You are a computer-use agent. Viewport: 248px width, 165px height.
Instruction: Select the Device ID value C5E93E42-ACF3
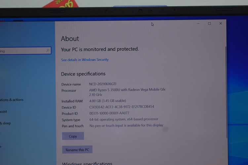coord(121,107)
